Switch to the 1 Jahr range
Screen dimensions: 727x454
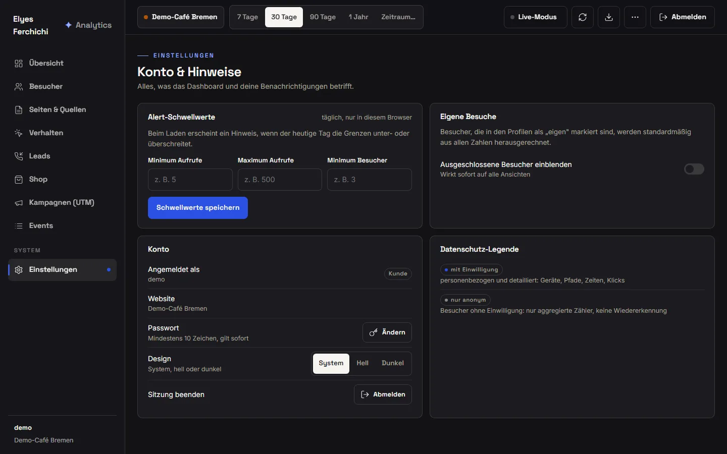(x=358, y=17)
